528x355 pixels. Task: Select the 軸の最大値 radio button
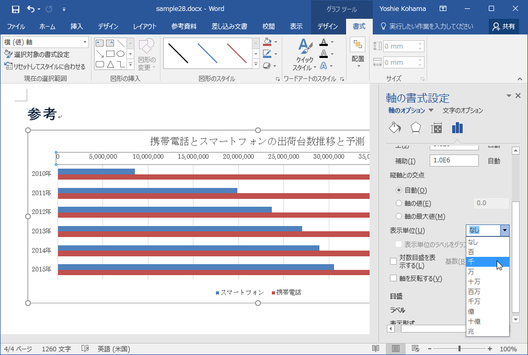(x=399, y=217)
